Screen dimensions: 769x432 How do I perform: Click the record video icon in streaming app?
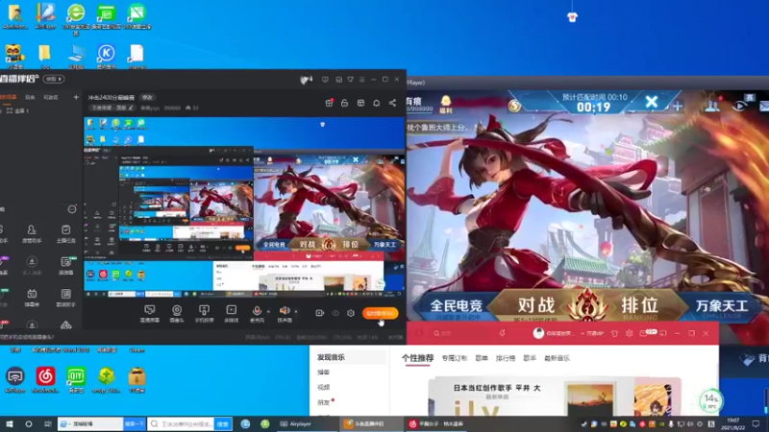(x=319, y=313)
